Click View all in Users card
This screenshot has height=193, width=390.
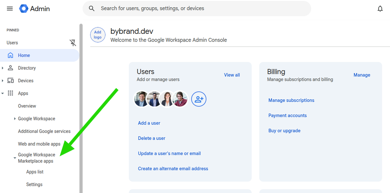(x=232, y=75)
